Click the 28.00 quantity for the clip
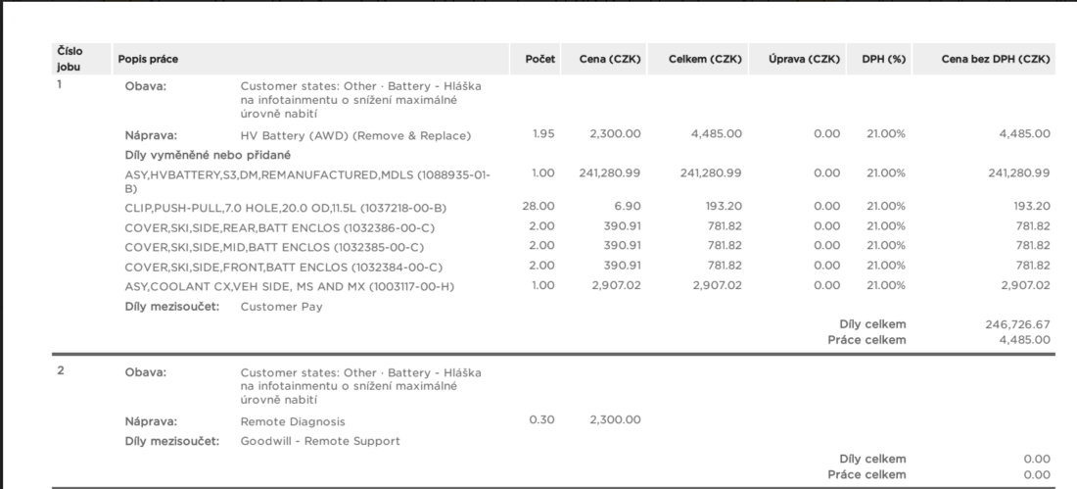The height and width of the screenshot is (489, 1077). tap(539, 206)
